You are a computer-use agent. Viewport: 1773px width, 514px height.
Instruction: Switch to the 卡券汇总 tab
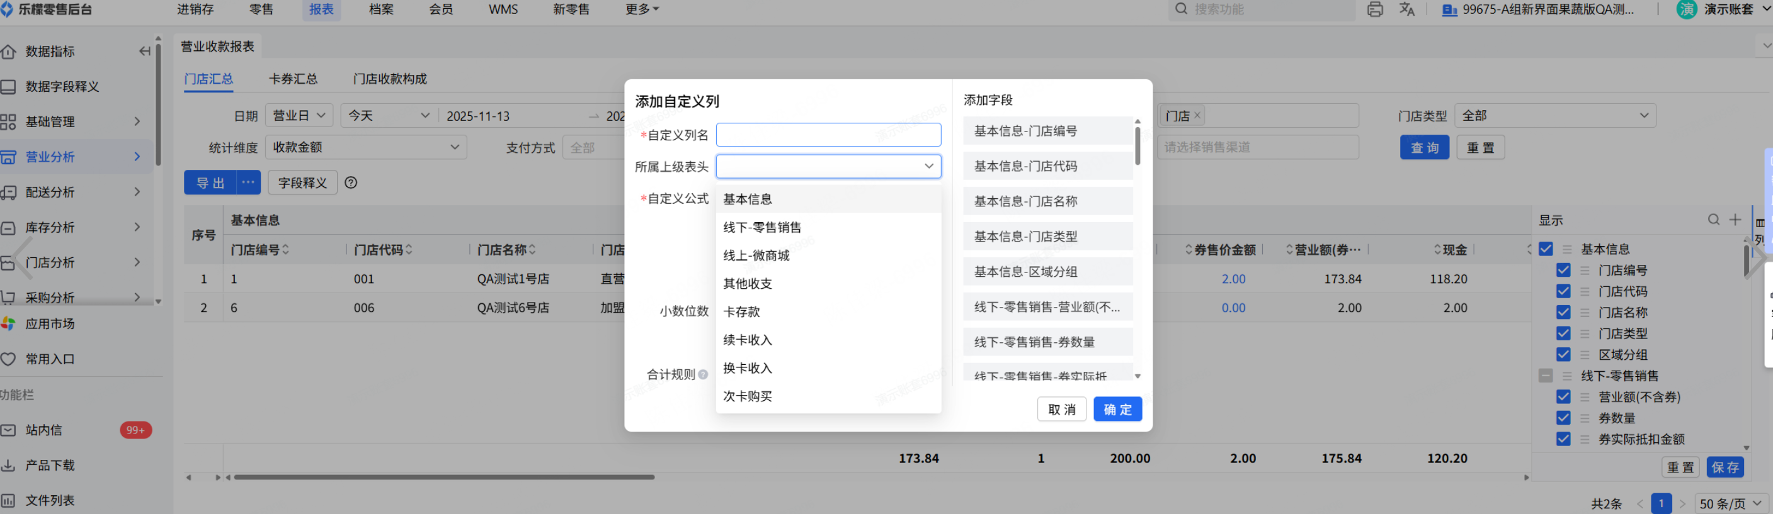tap(294, 79)
